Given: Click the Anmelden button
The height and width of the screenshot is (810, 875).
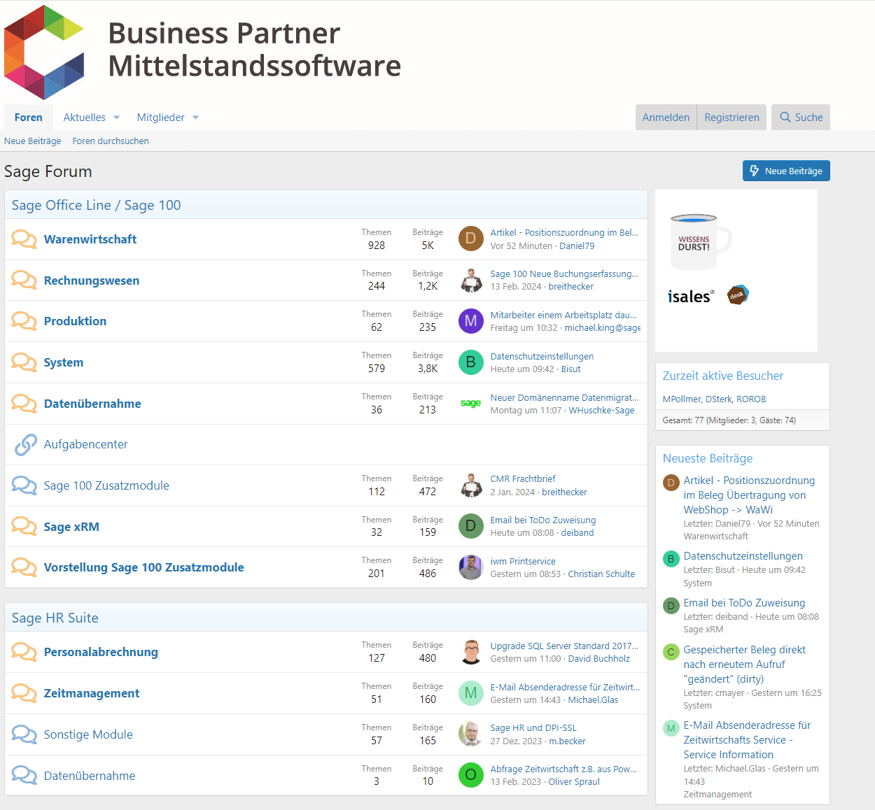Looking at the screenshot, I should [666, 118].
